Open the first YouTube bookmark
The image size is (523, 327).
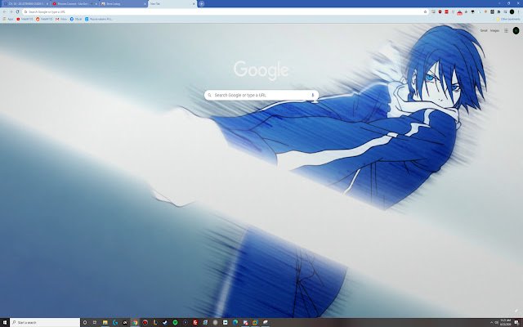coord(25,19)
